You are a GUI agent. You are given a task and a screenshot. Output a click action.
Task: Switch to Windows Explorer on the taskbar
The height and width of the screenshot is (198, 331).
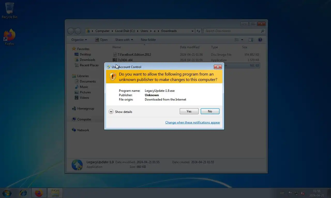[x=55, y=193]
